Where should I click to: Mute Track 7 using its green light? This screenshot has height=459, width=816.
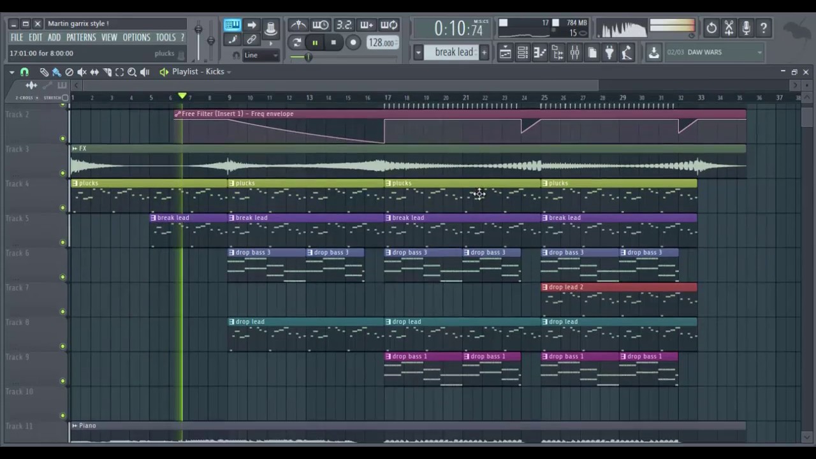(62, 312)
